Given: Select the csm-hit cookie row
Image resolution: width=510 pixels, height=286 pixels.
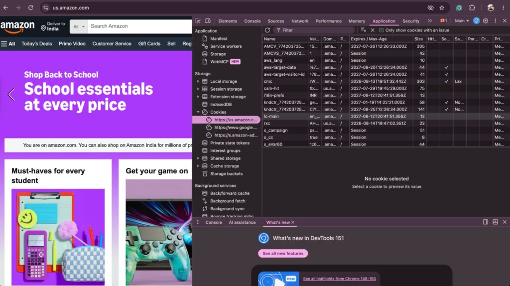Looking at the screenshot, I should [x=386, y=88].
